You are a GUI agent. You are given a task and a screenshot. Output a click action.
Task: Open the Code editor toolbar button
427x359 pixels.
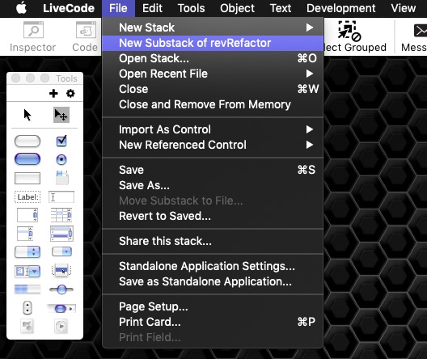coord(85,36)
